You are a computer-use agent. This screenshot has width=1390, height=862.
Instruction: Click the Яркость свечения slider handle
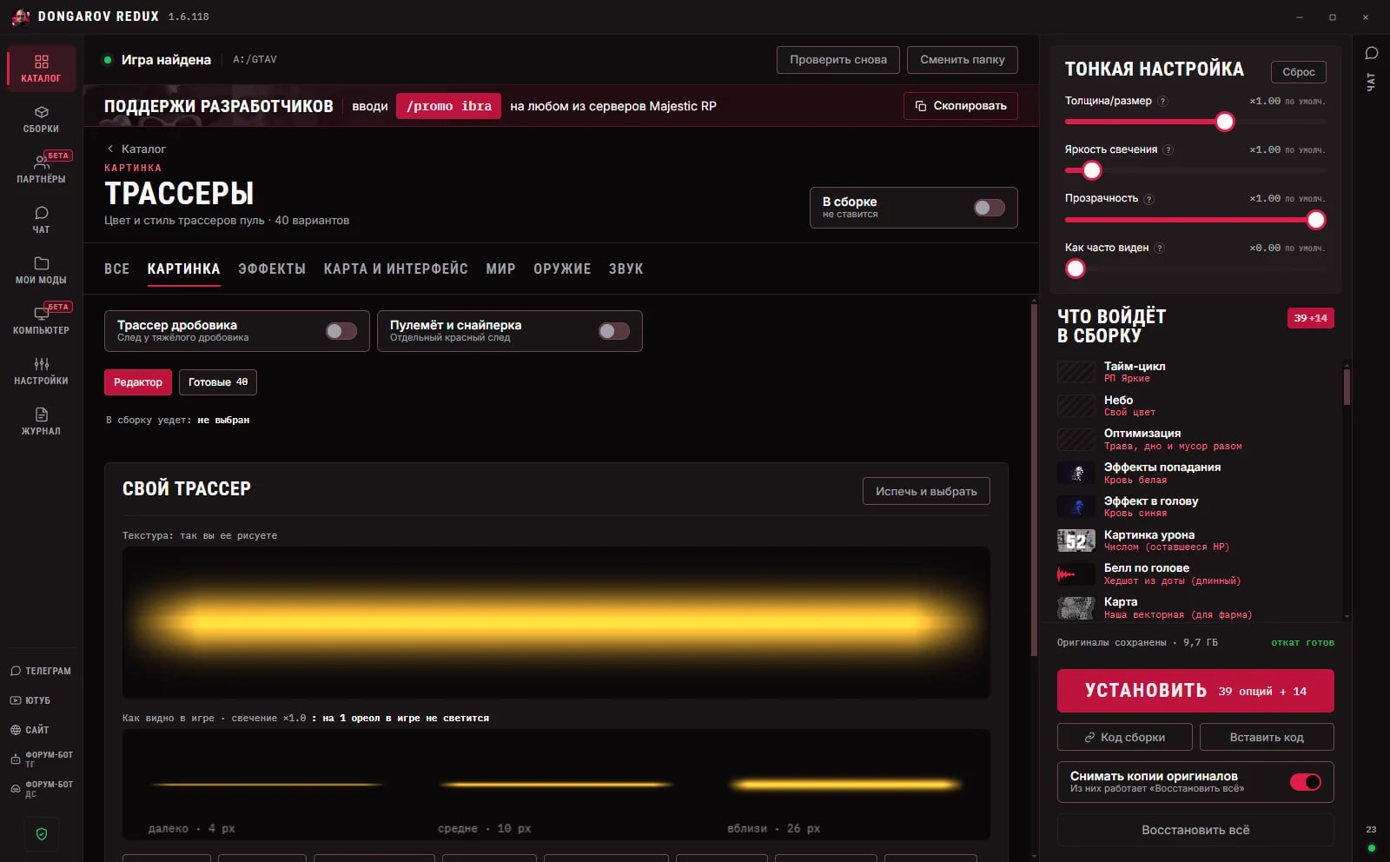coord(1092,170)
